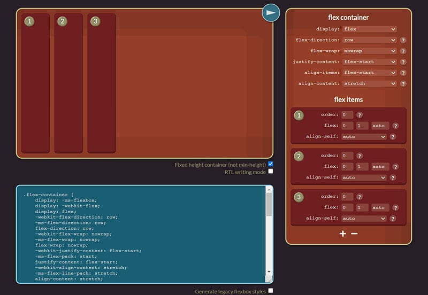Click item 1 flex-grow field

[x=347, y=126]
